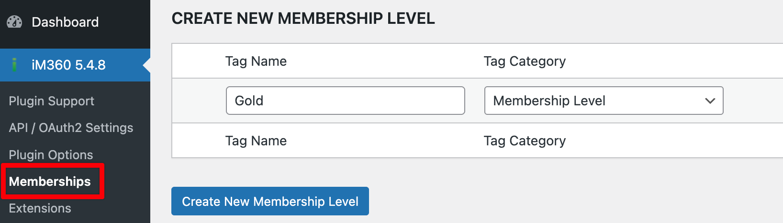Screen dimensions: 783x223
Task: Select the iM360 5.4.8 menu item
Action: point(68,65)
